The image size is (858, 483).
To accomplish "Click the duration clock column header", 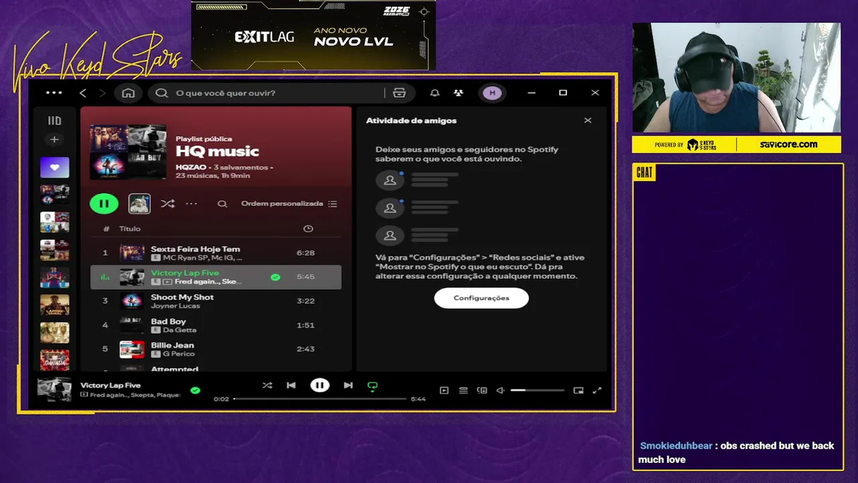I will tap(308, 229).
